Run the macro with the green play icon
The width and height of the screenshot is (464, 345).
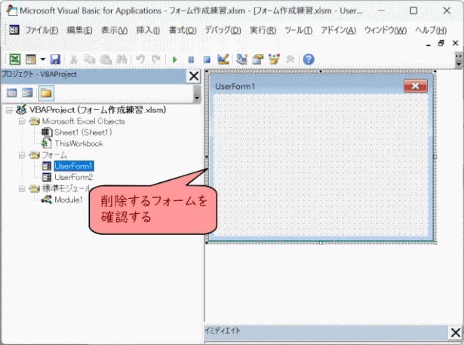coord(175,60)
